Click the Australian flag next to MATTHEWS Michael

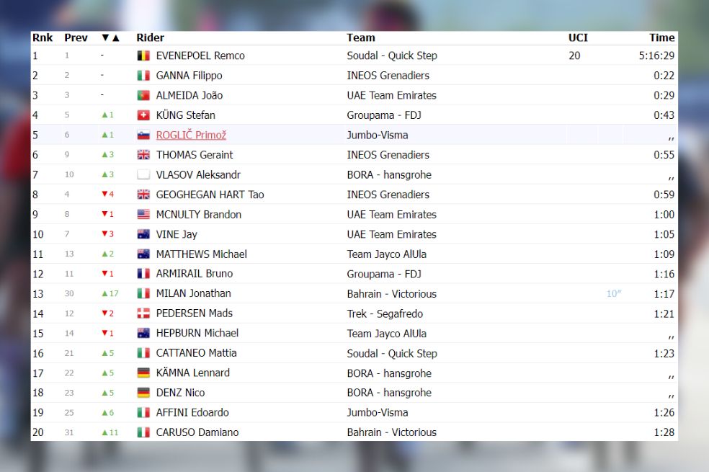[x=143, y=254]
